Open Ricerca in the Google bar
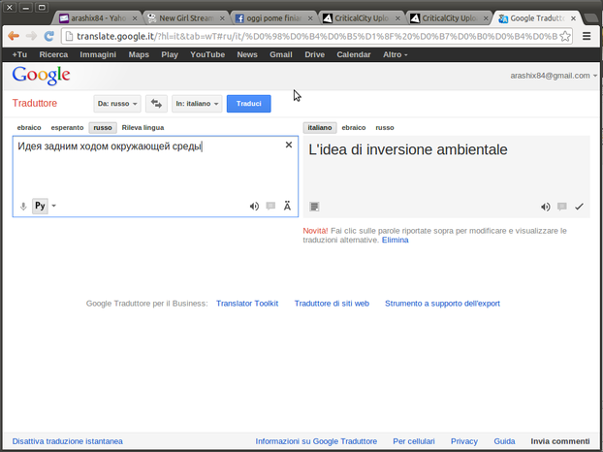The width and height of the screenshot is (603, 452). (x=53, y=54)
